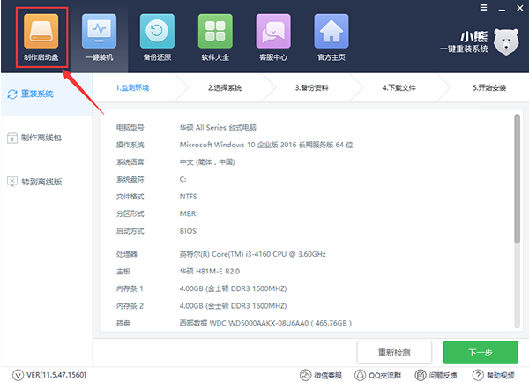Click the 重装系统 refresh icon
Image resolution: width=529 pixels, height=382 pixels.
coord(12,94)
